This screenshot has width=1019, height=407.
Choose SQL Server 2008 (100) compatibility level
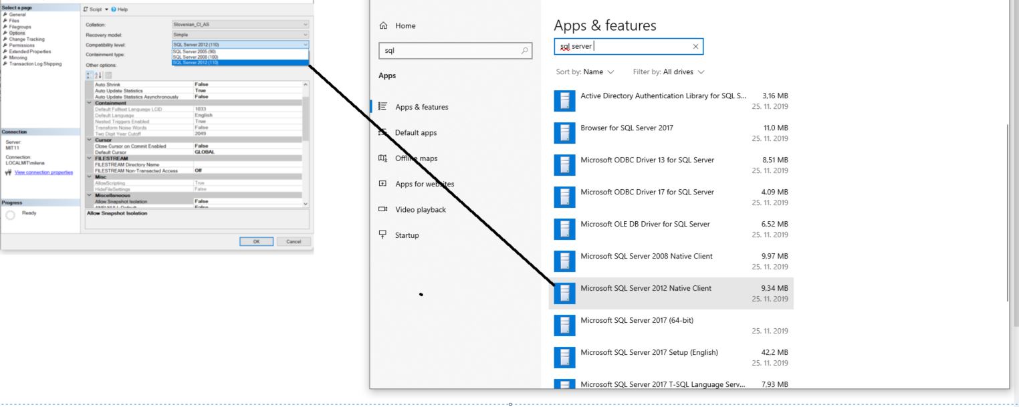pyautogui.click(x=241, y=57)
